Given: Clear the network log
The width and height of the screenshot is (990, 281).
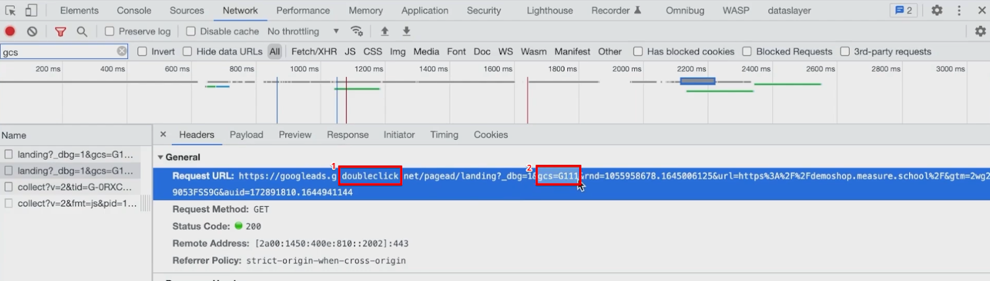Looking at the screenshot, I should tap(32, 31).
